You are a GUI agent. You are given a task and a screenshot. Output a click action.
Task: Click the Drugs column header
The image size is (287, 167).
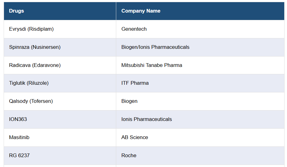tap(17, 11)
